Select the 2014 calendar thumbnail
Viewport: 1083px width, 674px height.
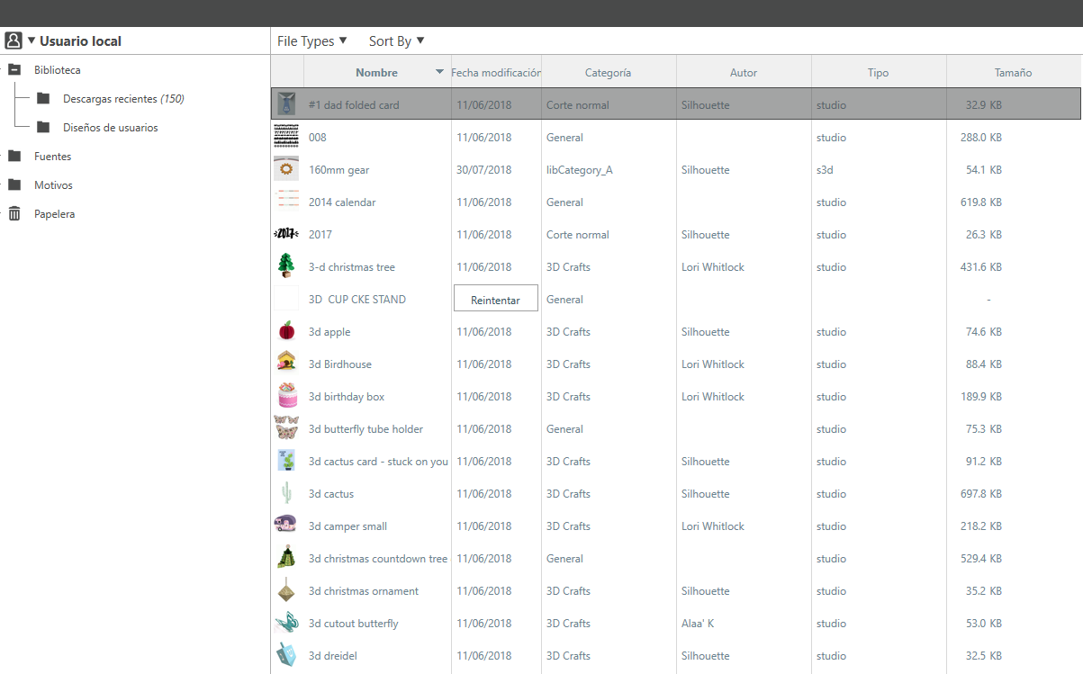coord(286,202)
